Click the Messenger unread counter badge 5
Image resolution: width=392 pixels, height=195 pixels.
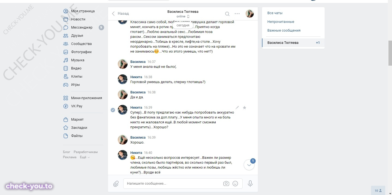[x=101, y=27]
